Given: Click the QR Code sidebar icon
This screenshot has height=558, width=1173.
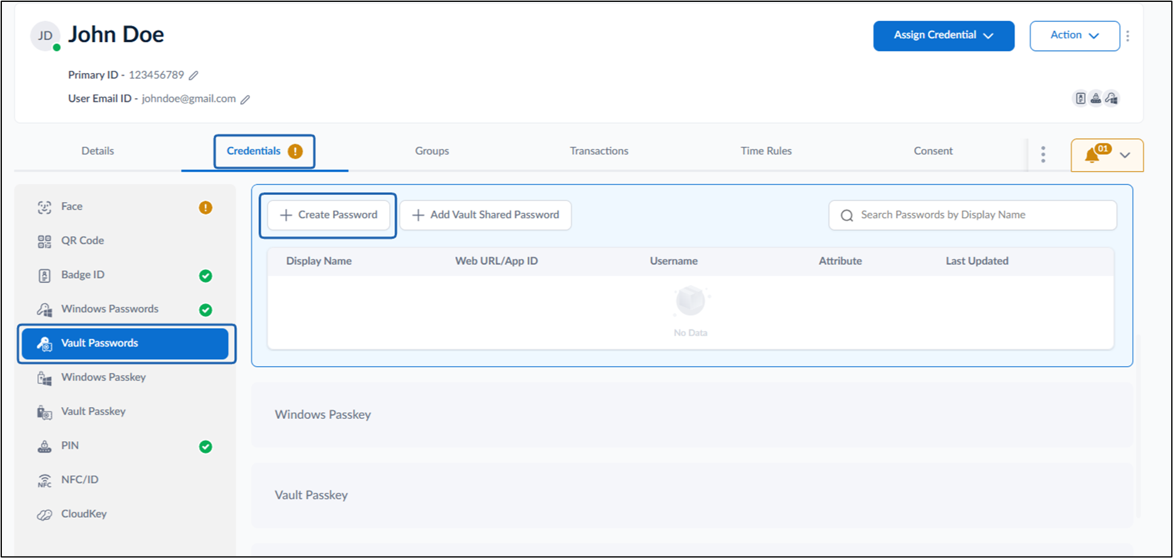Looking at the screenshot, I should click(45, 242).
